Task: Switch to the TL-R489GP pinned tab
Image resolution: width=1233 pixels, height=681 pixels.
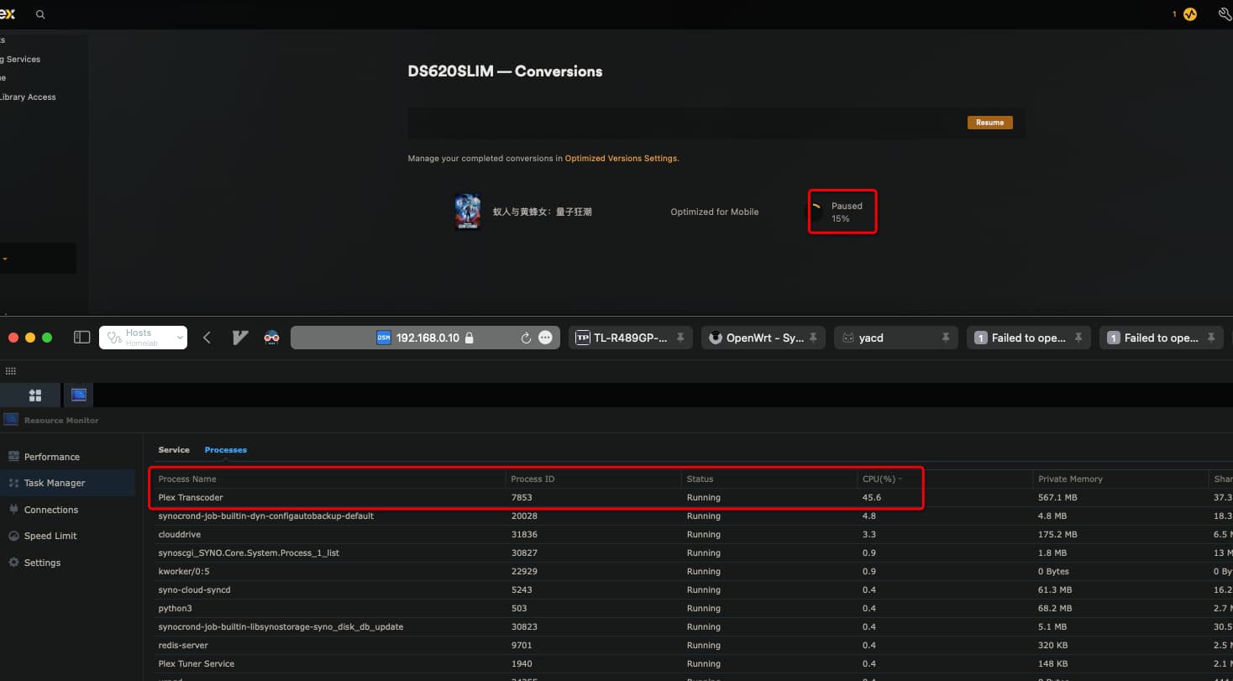Action: [x=630, y=338]
